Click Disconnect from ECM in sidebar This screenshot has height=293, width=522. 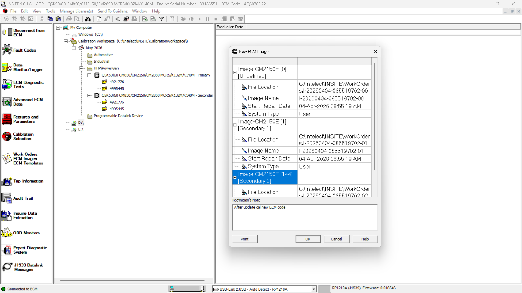tap(23, 33)
